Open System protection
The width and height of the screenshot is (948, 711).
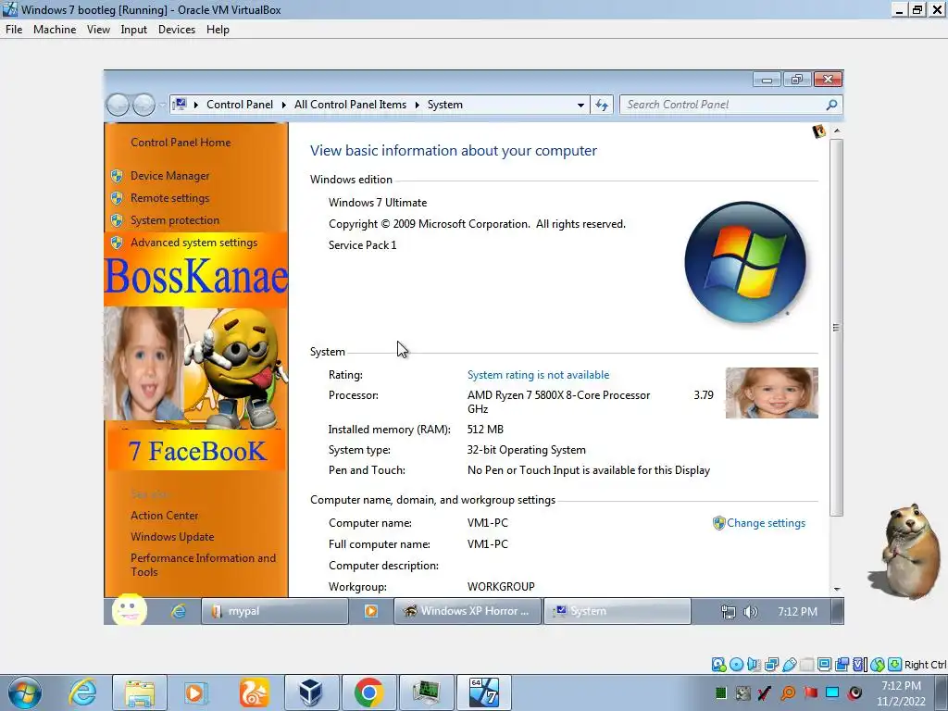[175, 220]
